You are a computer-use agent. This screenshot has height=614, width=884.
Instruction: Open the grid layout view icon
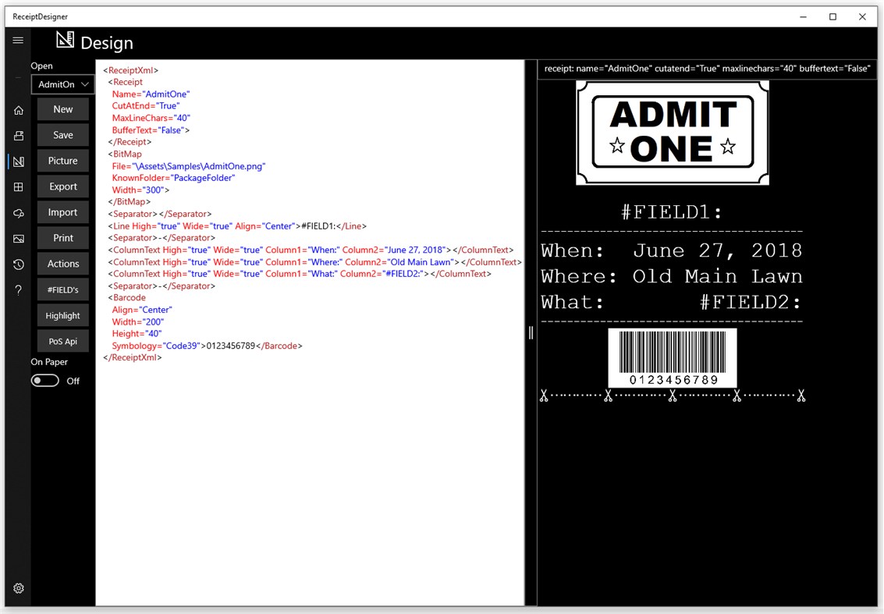pos(18,186)
